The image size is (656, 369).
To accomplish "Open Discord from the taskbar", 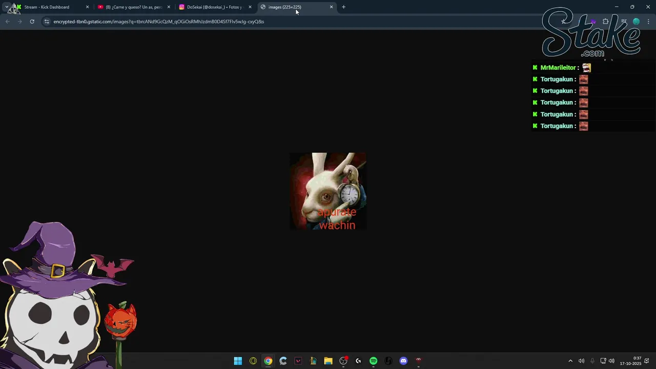I will coord(403,361).
